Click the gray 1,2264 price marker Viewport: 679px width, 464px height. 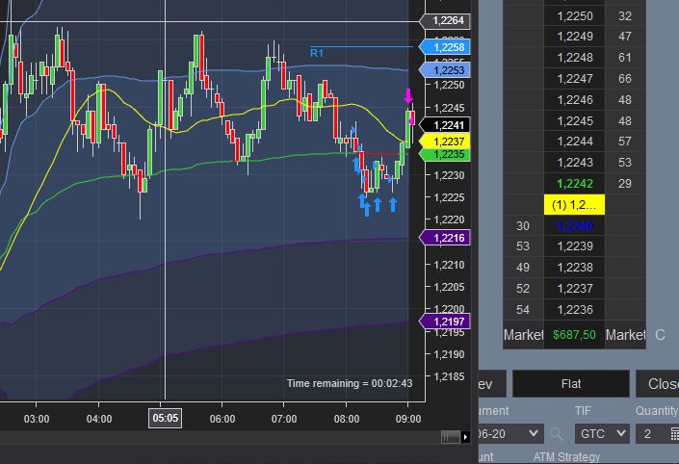point(445,20)
